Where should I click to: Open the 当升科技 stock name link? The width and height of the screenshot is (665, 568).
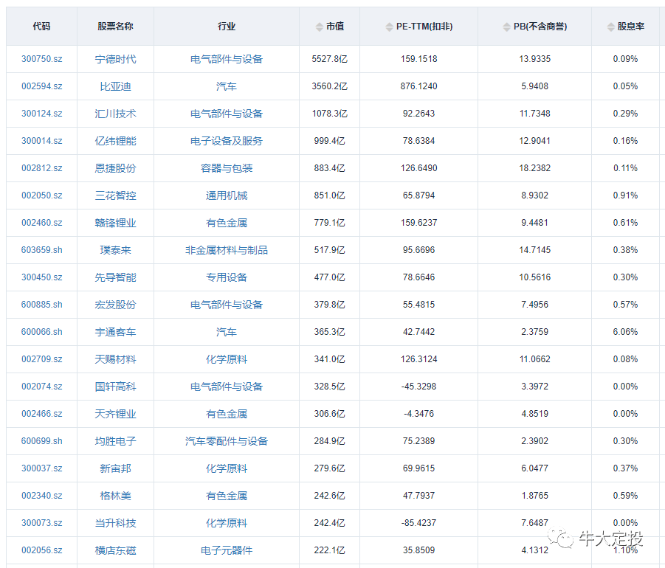[x=115, y=523]
